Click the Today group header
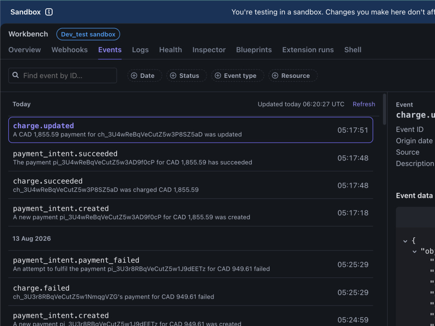Viewport: 435px width, 326px height. click(22, 104)
